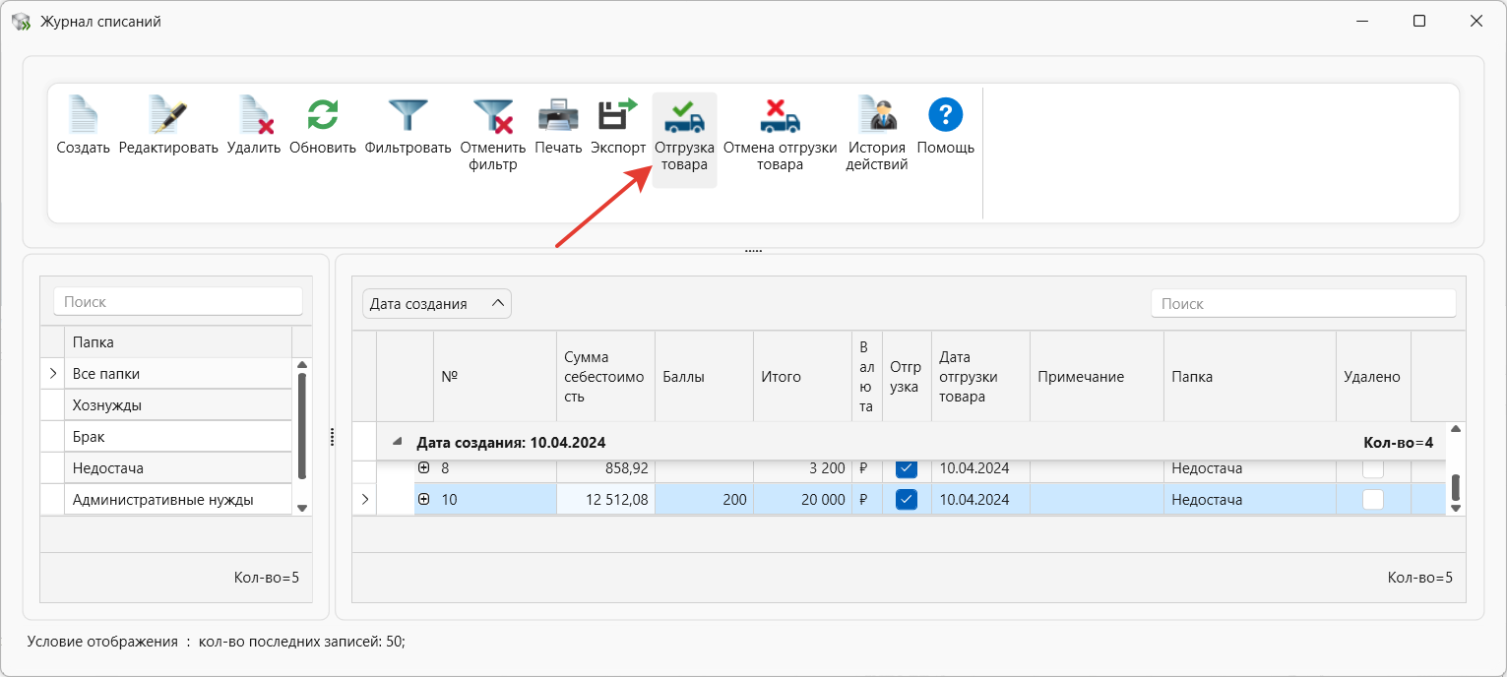Sort by the № column header
Image resolution: width=1507 pixels, height=677 pixels.
click(x=495, y=377)
